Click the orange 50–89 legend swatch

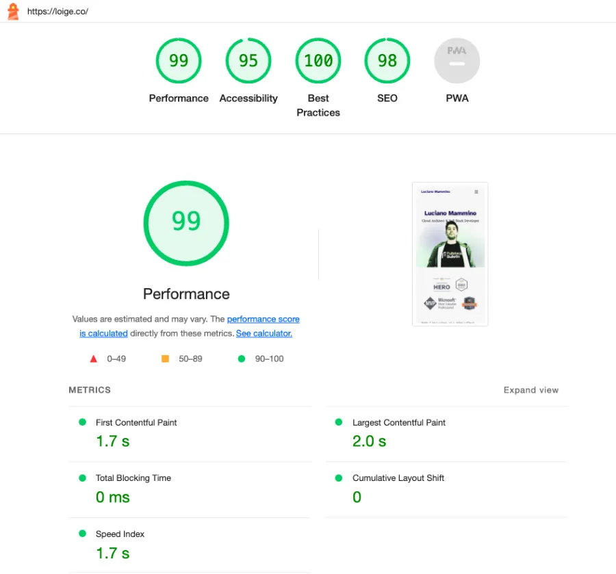164,358
